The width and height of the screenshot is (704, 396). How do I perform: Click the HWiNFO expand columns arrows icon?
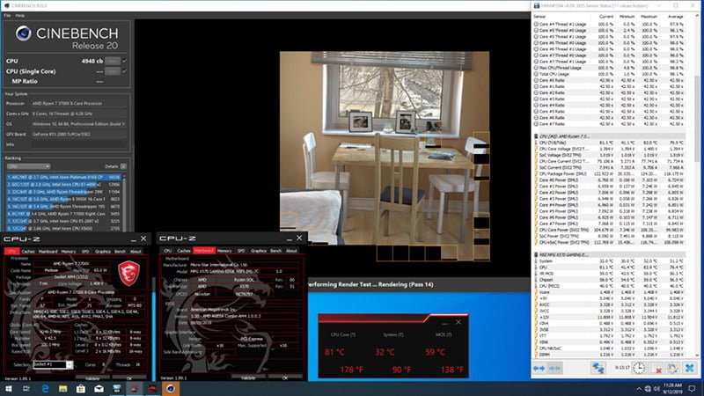pyautogui.click(x=539, y=368)
